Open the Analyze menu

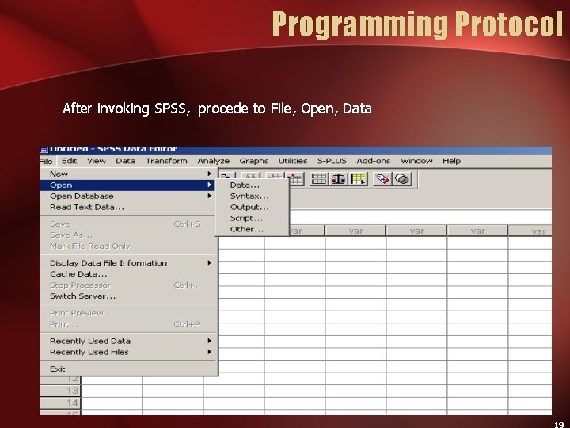coord(214,161)
